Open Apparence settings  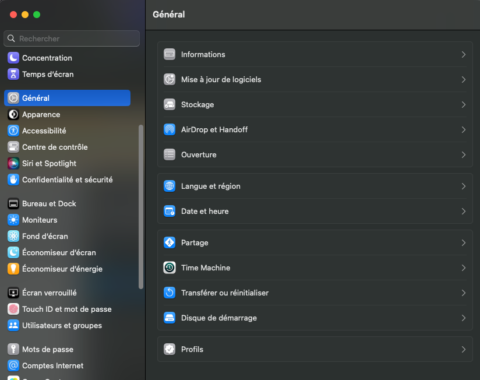tap(14, 114)
